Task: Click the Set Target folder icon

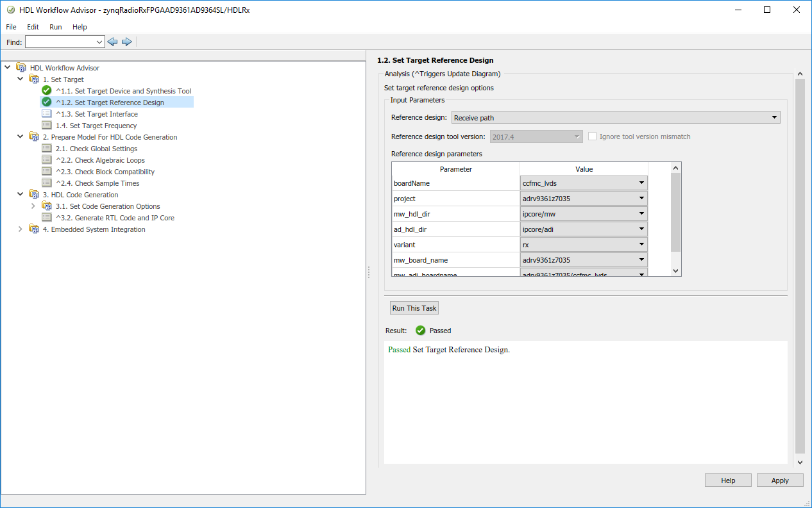Action: pyautogui.click(x=34, y=79)
